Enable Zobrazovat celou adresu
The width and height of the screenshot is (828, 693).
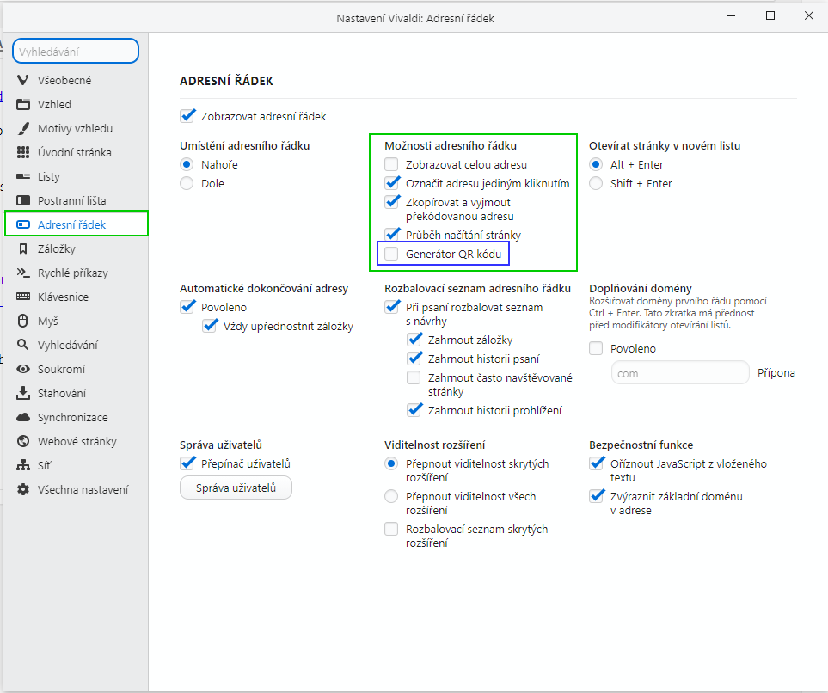coord(391,164)
